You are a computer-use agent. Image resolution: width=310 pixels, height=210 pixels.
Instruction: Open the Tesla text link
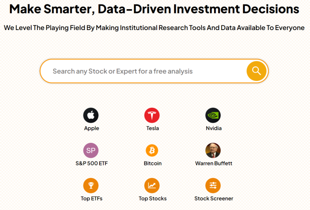click(152, 128)
